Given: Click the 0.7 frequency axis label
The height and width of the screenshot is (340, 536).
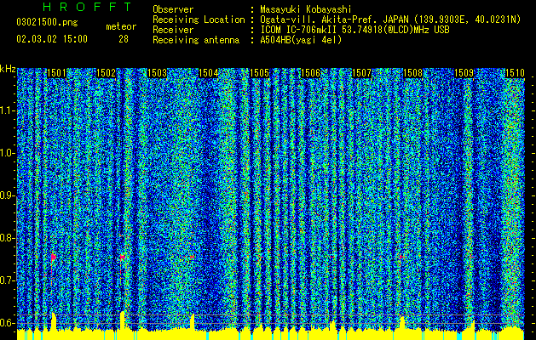Looking at the screenshot, I should pos(7,280).
